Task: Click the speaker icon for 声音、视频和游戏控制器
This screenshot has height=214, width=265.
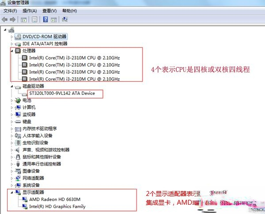Action: [18, 150]
